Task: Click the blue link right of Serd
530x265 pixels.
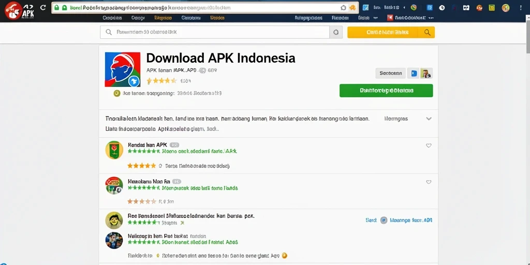Action: (x=411, y=220)
